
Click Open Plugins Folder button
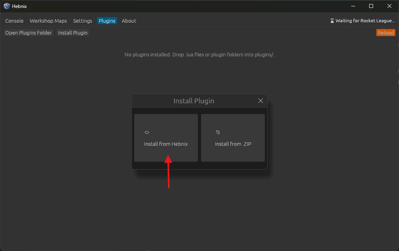pyautogui.click(x=29, y=33)
